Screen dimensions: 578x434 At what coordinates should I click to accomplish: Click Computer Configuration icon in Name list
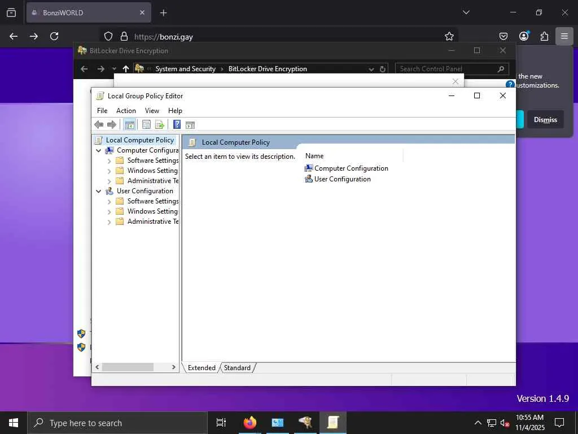click(308, 168)
